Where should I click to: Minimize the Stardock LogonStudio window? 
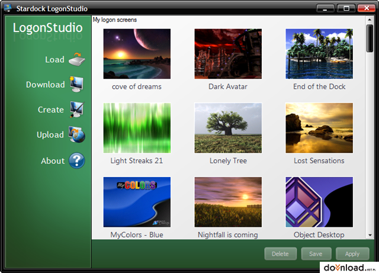point(325,8)
